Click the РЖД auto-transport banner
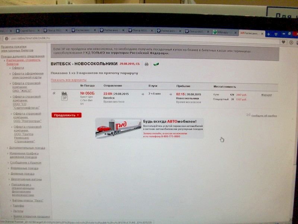 coord(149,128)
